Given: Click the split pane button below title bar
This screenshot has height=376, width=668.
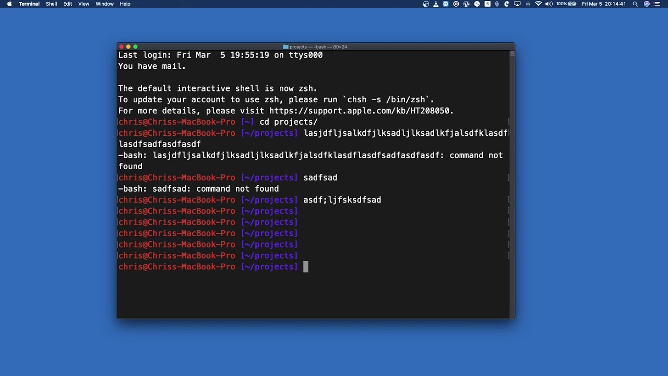Looking at the screenshot, I should 512,53.
